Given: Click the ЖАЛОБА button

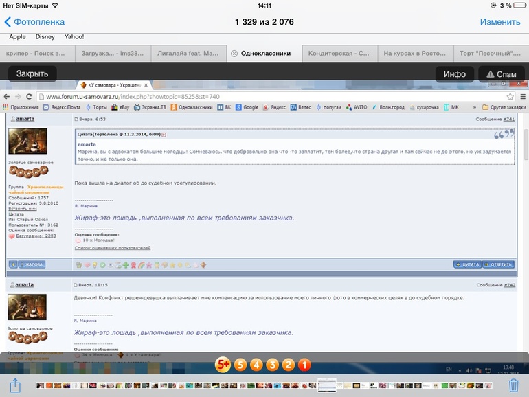Looking at the screenshot, I should pos(32,264).
